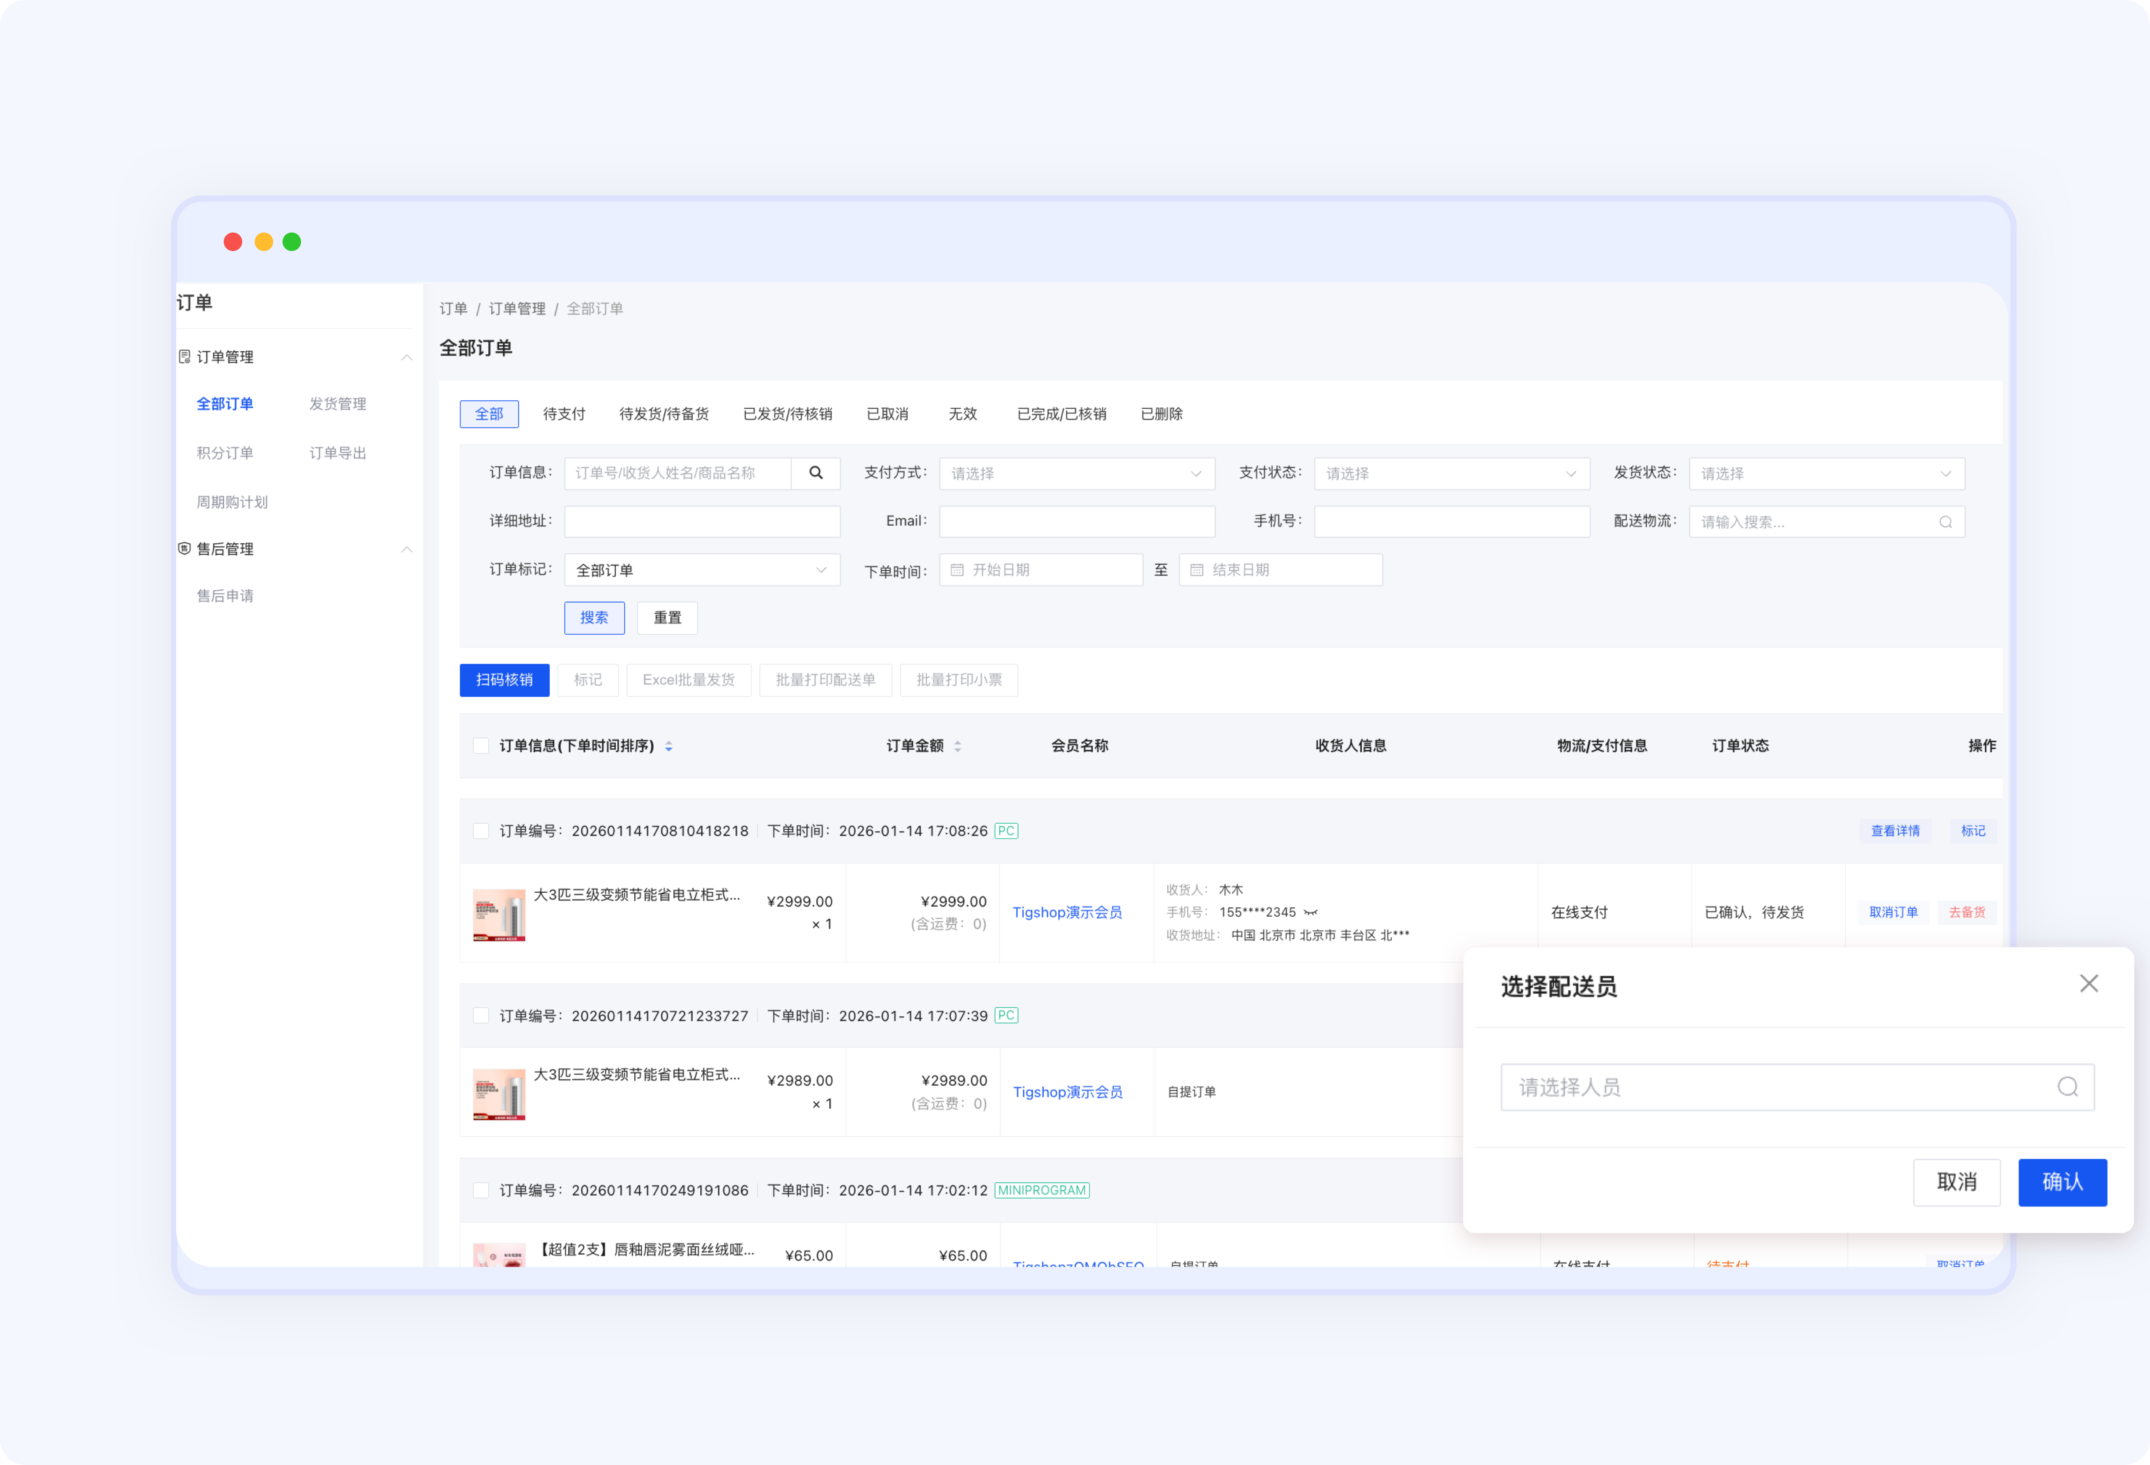This screenshot has height=1465, width=2150.
Task: Toggle the select-all orders checkbox in header
Action: [x=481, y=746]
